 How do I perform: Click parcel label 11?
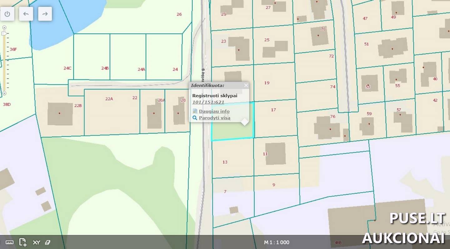pyautogui.click(x=265, y=154)
